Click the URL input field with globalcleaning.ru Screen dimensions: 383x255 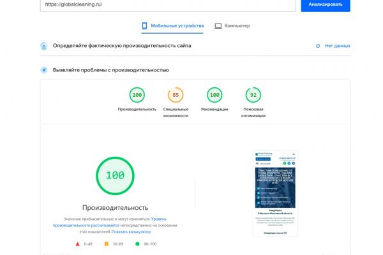[x=168, y=5]
